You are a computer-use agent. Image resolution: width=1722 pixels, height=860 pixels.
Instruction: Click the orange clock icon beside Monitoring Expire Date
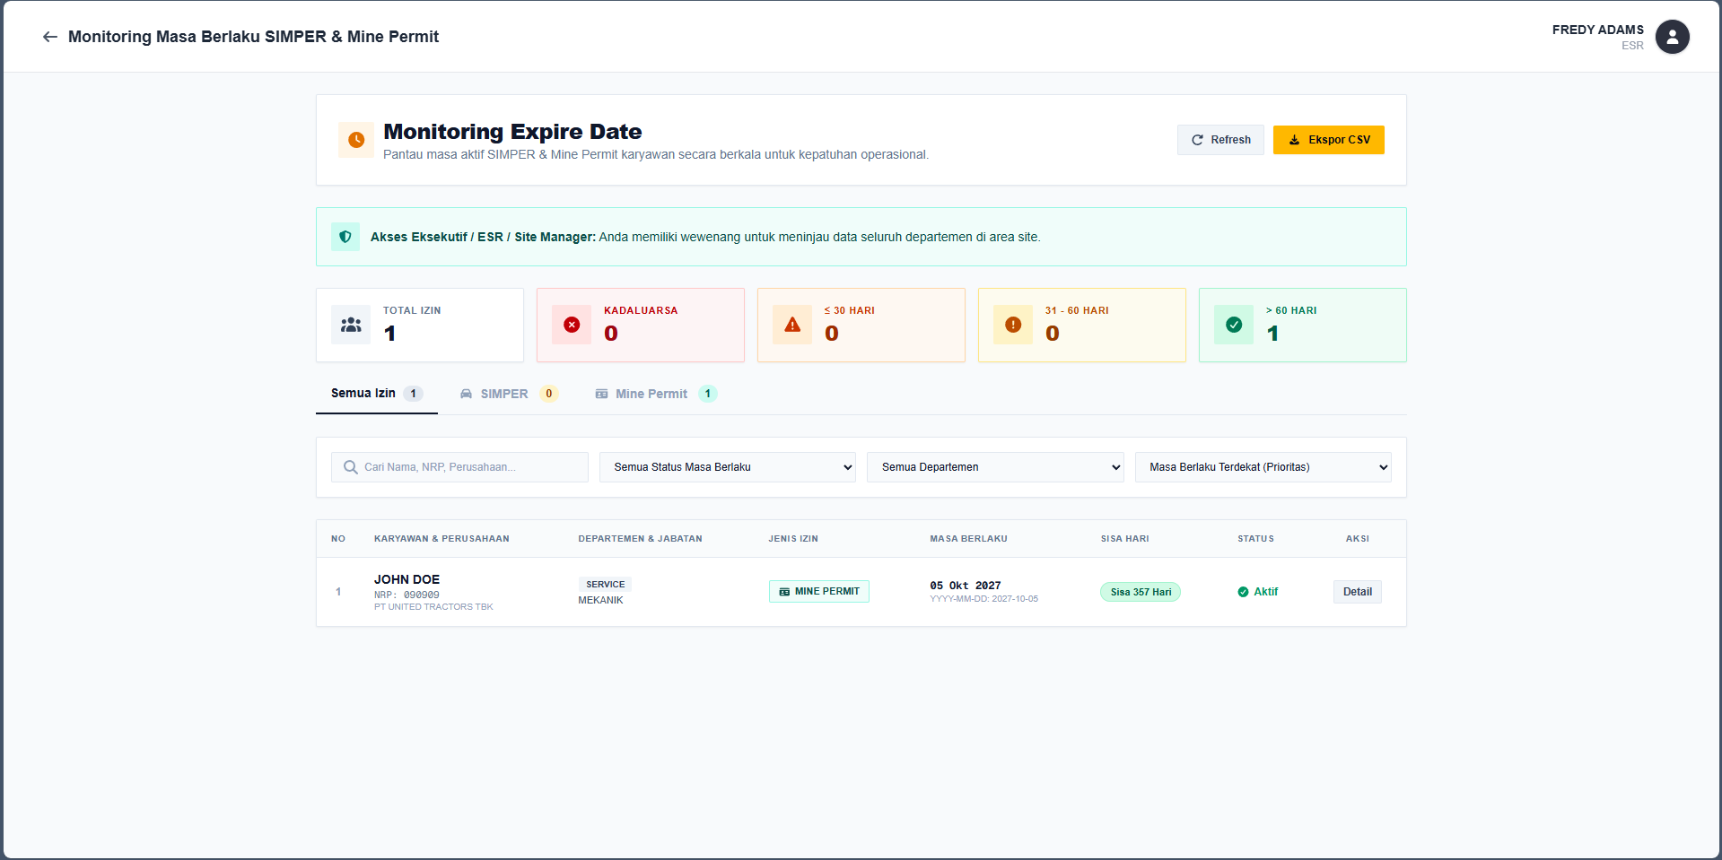tap(356, 140)
